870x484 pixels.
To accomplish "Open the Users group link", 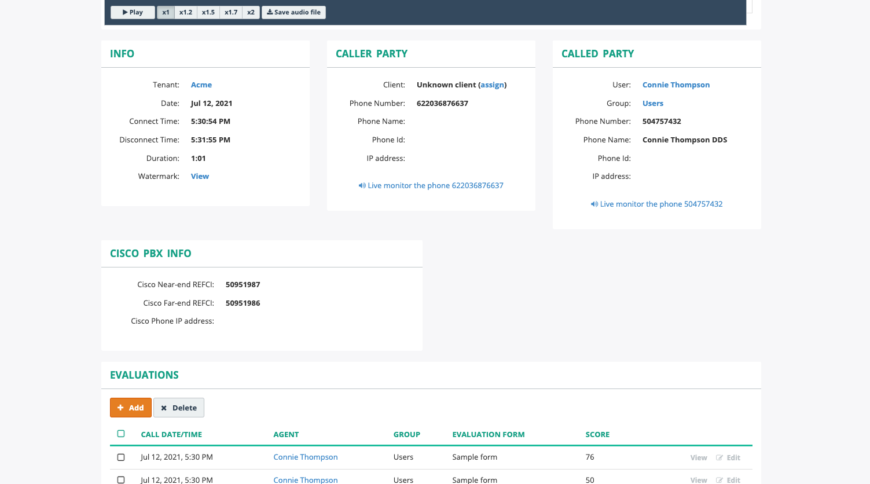I will 653,103.
